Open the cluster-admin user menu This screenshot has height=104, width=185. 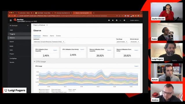[134, 20]
